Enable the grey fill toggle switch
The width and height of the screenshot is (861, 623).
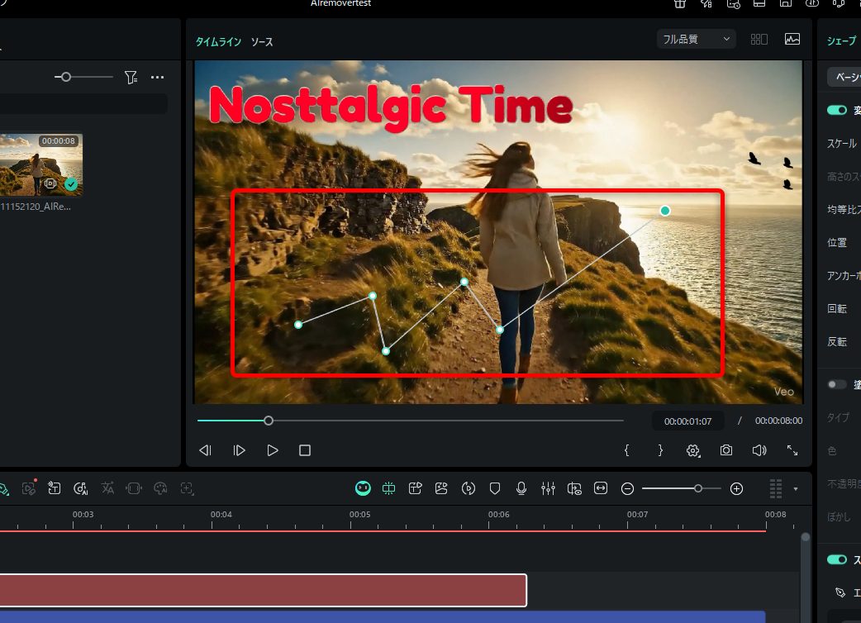click(x=837, y=384)
